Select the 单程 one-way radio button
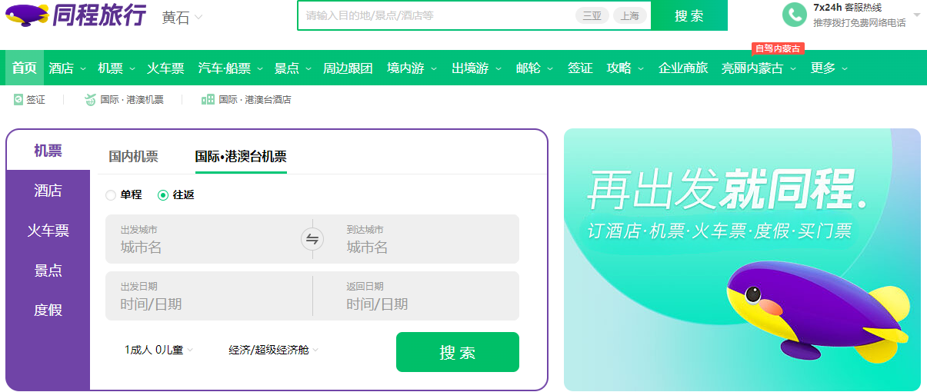 pos(111,195)
